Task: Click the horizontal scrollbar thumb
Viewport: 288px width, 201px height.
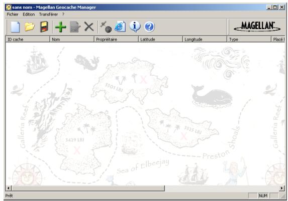Action: 88,188
